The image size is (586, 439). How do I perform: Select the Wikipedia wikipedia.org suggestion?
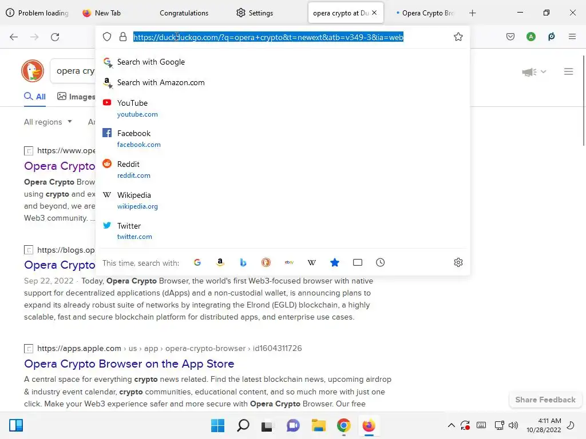coord(283,201)
